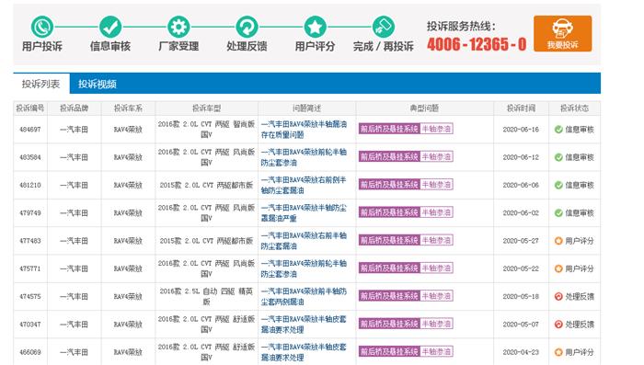
Task: Click the 厂家受理 gear step icon
Action: [178, 27]
